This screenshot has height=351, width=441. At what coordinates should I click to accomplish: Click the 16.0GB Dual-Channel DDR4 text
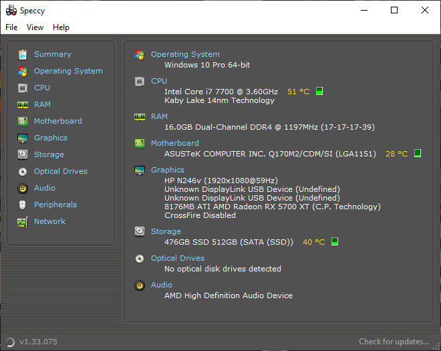click(x=269, y=127)
